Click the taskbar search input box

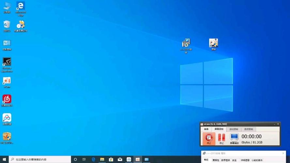(40, 159)
